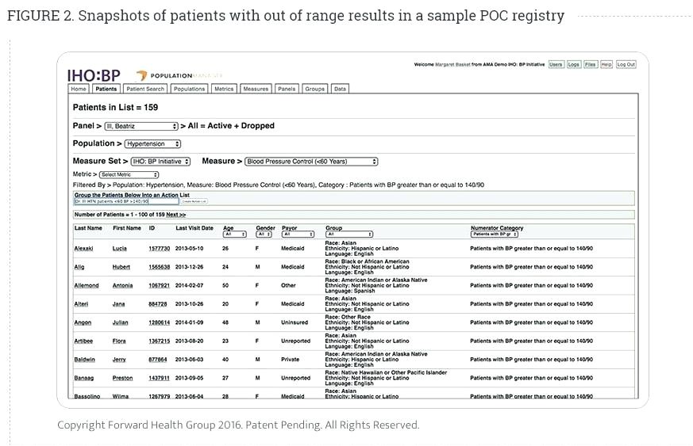Viewport: 693px width, 446px height.
Task: Expand the Population dropdown set to Hypertension
Action: [x=153, y=144]
